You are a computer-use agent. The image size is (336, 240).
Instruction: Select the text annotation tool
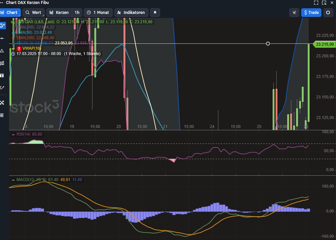(2, 75)
